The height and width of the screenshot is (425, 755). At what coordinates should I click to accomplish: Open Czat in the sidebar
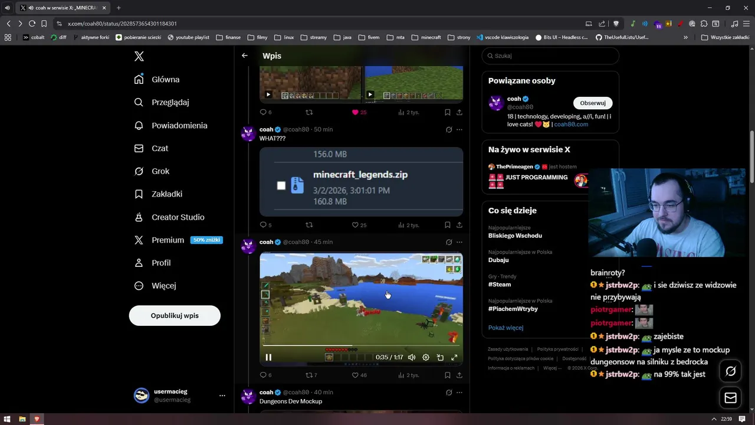point(152,148)
